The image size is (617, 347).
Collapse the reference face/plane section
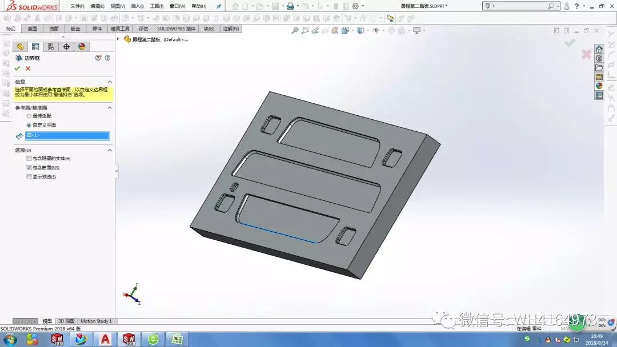(110, 108)
